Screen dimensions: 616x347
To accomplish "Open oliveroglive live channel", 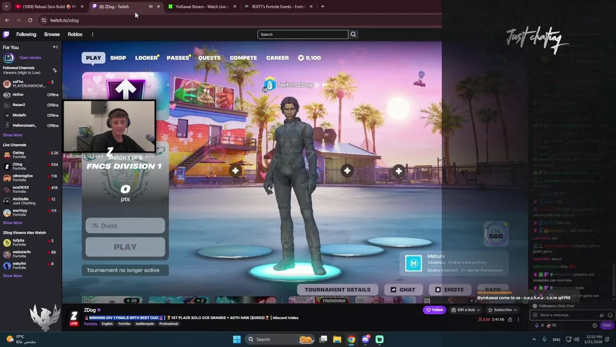I will [31, 178].
